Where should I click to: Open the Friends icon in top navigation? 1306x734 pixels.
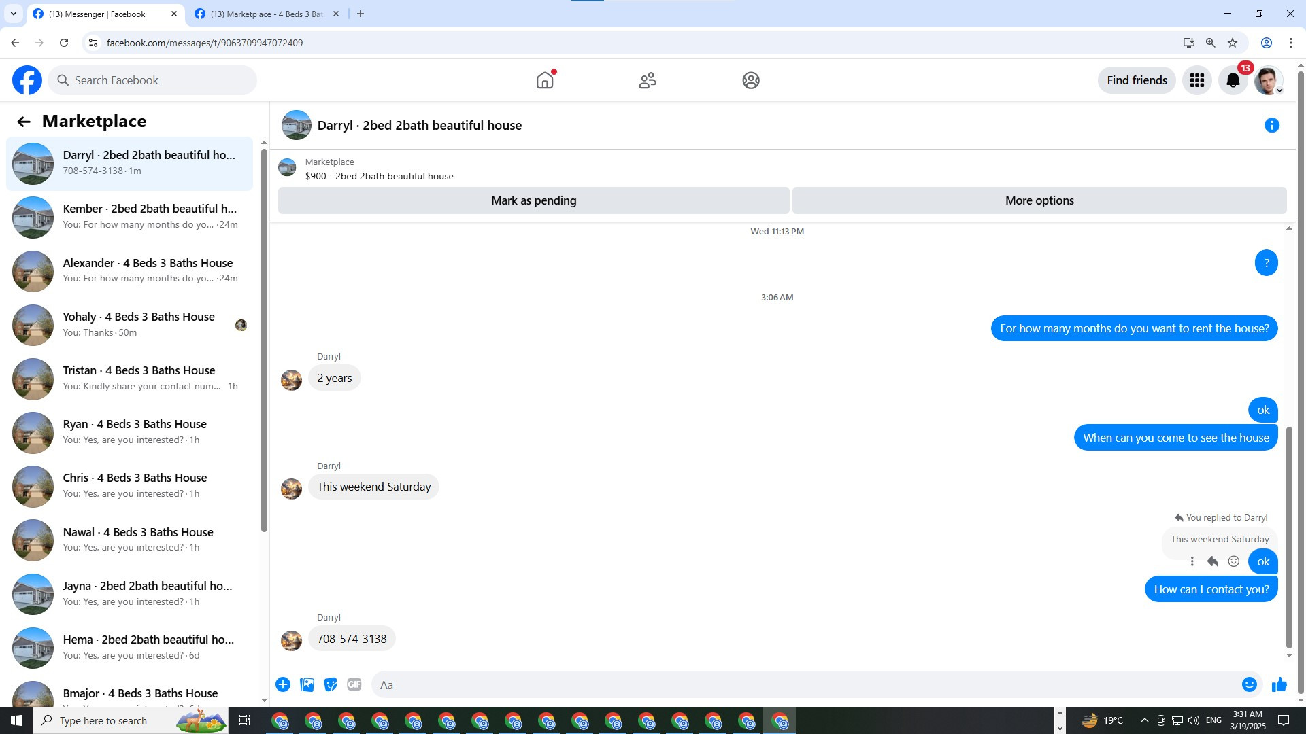point(648,80)
